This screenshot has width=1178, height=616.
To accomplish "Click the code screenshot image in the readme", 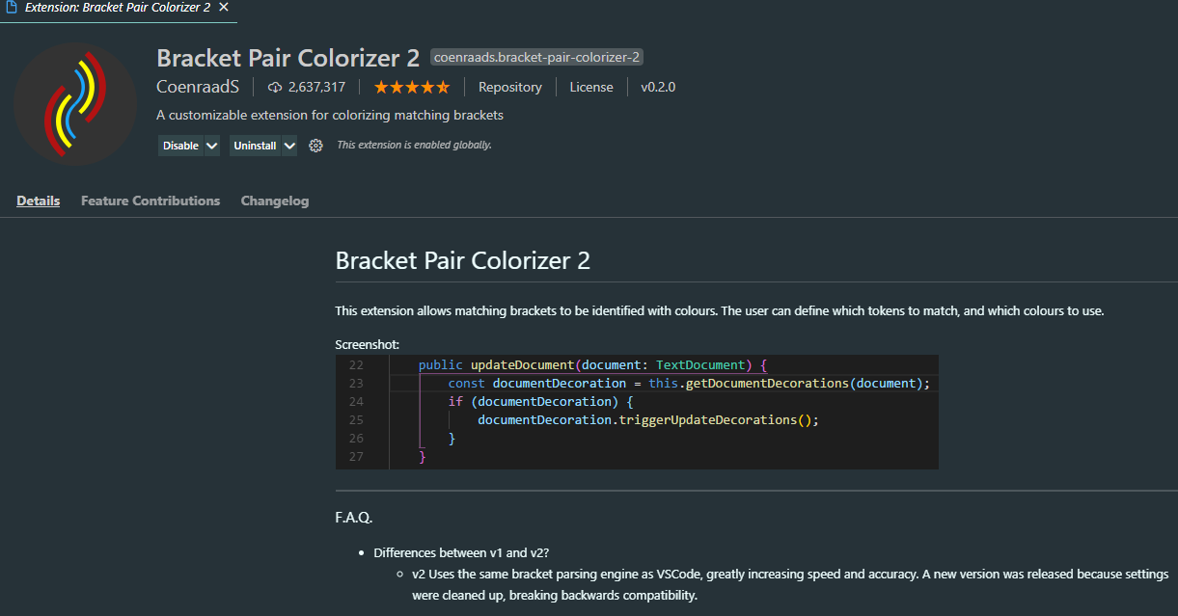I will coord(637,412).
